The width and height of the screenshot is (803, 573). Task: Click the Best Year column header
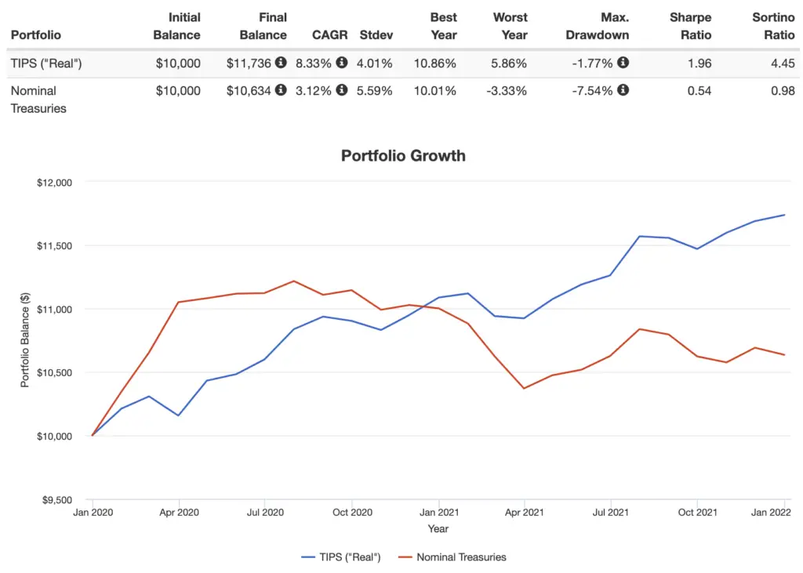444,26
